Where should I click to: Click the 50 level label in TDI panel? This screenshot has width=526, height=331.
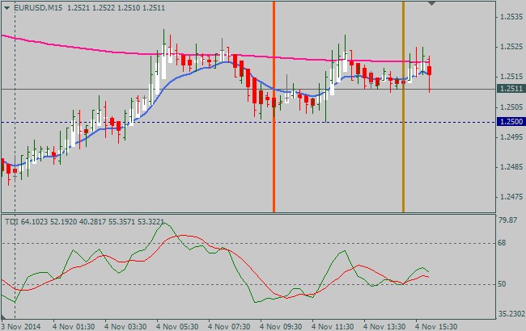click(x=502, y=284)
